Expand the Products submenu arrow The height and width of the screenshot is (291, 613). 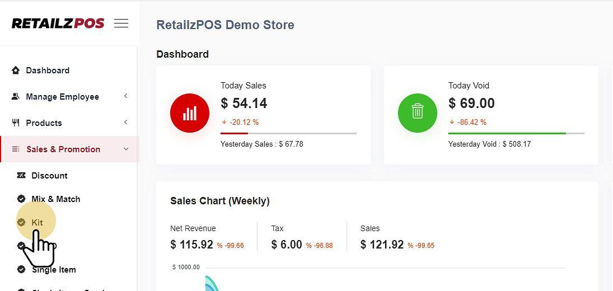(125, 123)
